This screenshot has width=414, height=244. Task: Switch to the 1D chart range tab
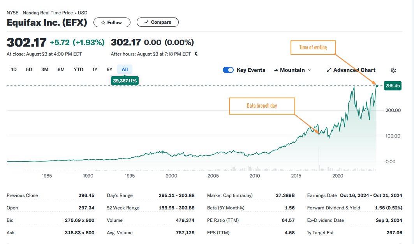coord(14,69)
